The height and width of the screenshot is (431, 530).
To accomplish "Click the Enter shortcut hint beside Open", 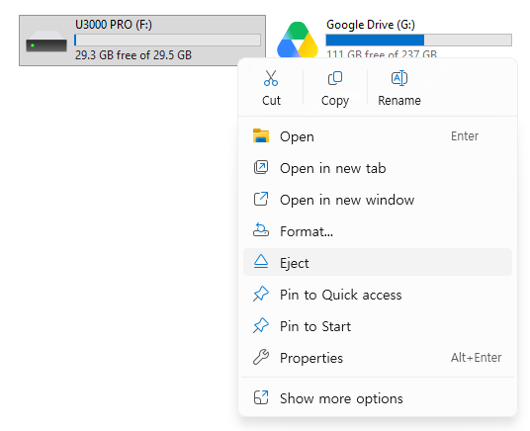I will click(465, 135).
